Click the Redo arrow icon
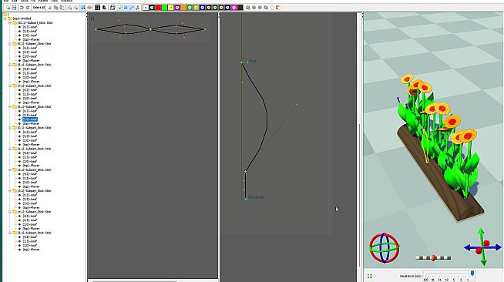The height and width of the screenshot is (282, 504). 28,8
